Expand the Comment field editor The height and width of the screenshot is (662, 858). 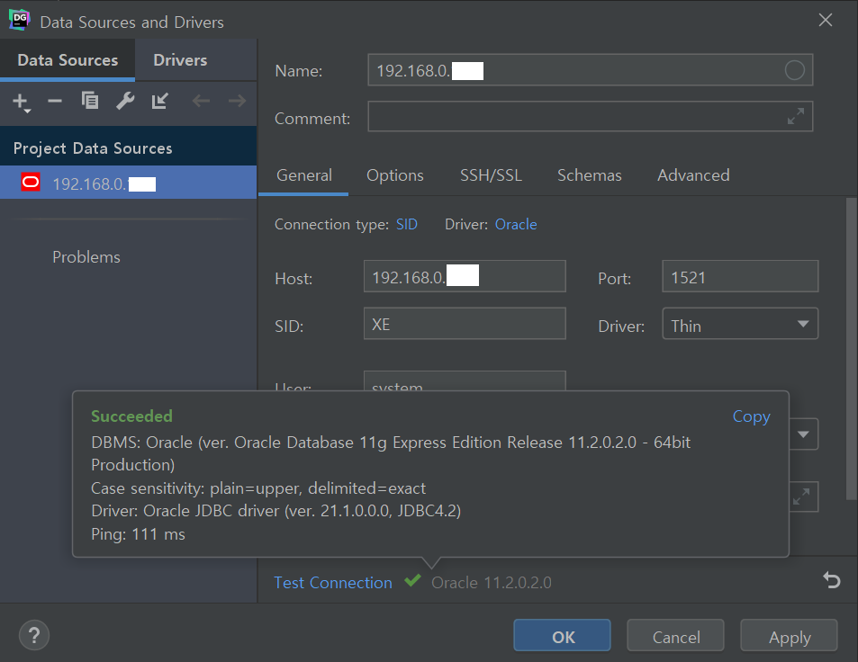point(796,116)
